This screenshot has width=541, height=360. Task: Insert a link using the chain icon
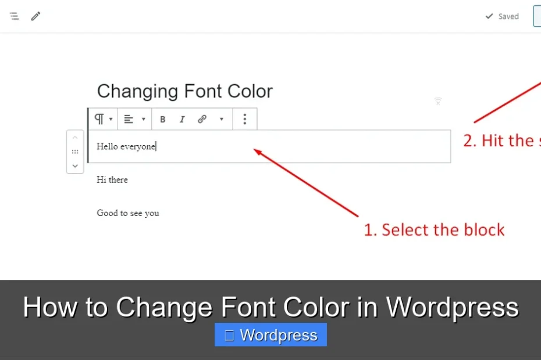pos(202,119)
